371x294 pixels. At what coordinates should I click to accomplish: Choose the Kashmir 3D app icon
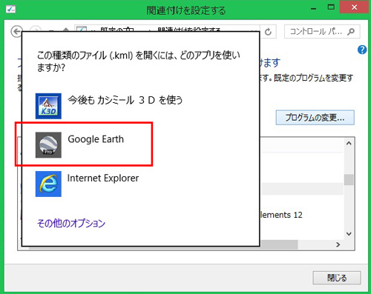pos(48,106)
